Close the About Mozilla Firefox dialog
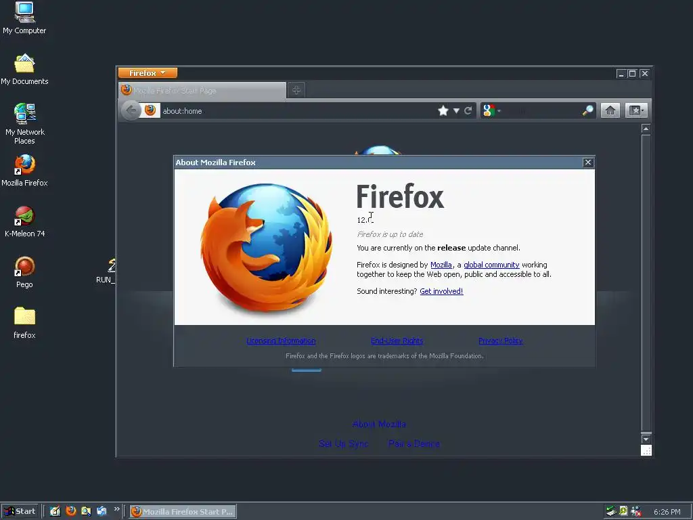693x520 pixels. (588, 162)
